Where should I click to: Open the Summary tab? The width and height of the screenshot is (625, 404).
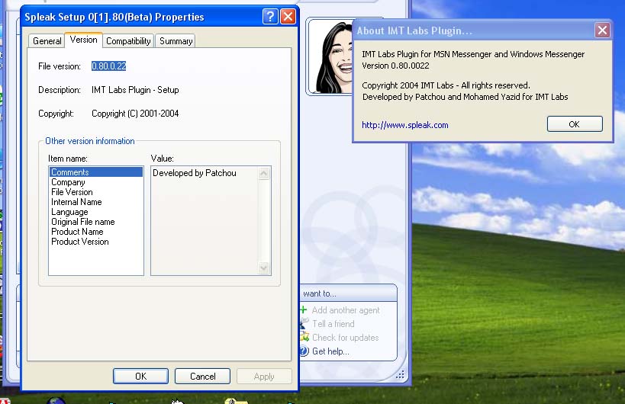click(176, 41)
